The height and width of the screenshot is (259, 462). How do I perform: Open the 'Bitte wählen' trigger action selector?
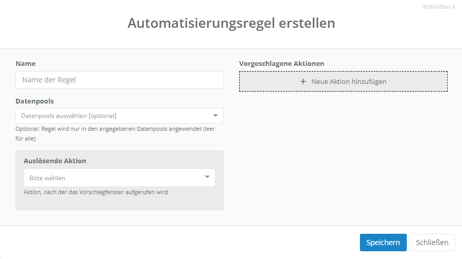pyautogui.click(x=113, y=178)
